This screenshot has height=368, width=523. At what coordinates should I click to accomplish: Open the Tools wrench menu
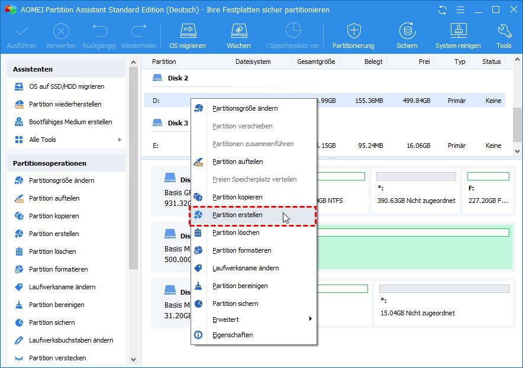click(x=503, y=36)
